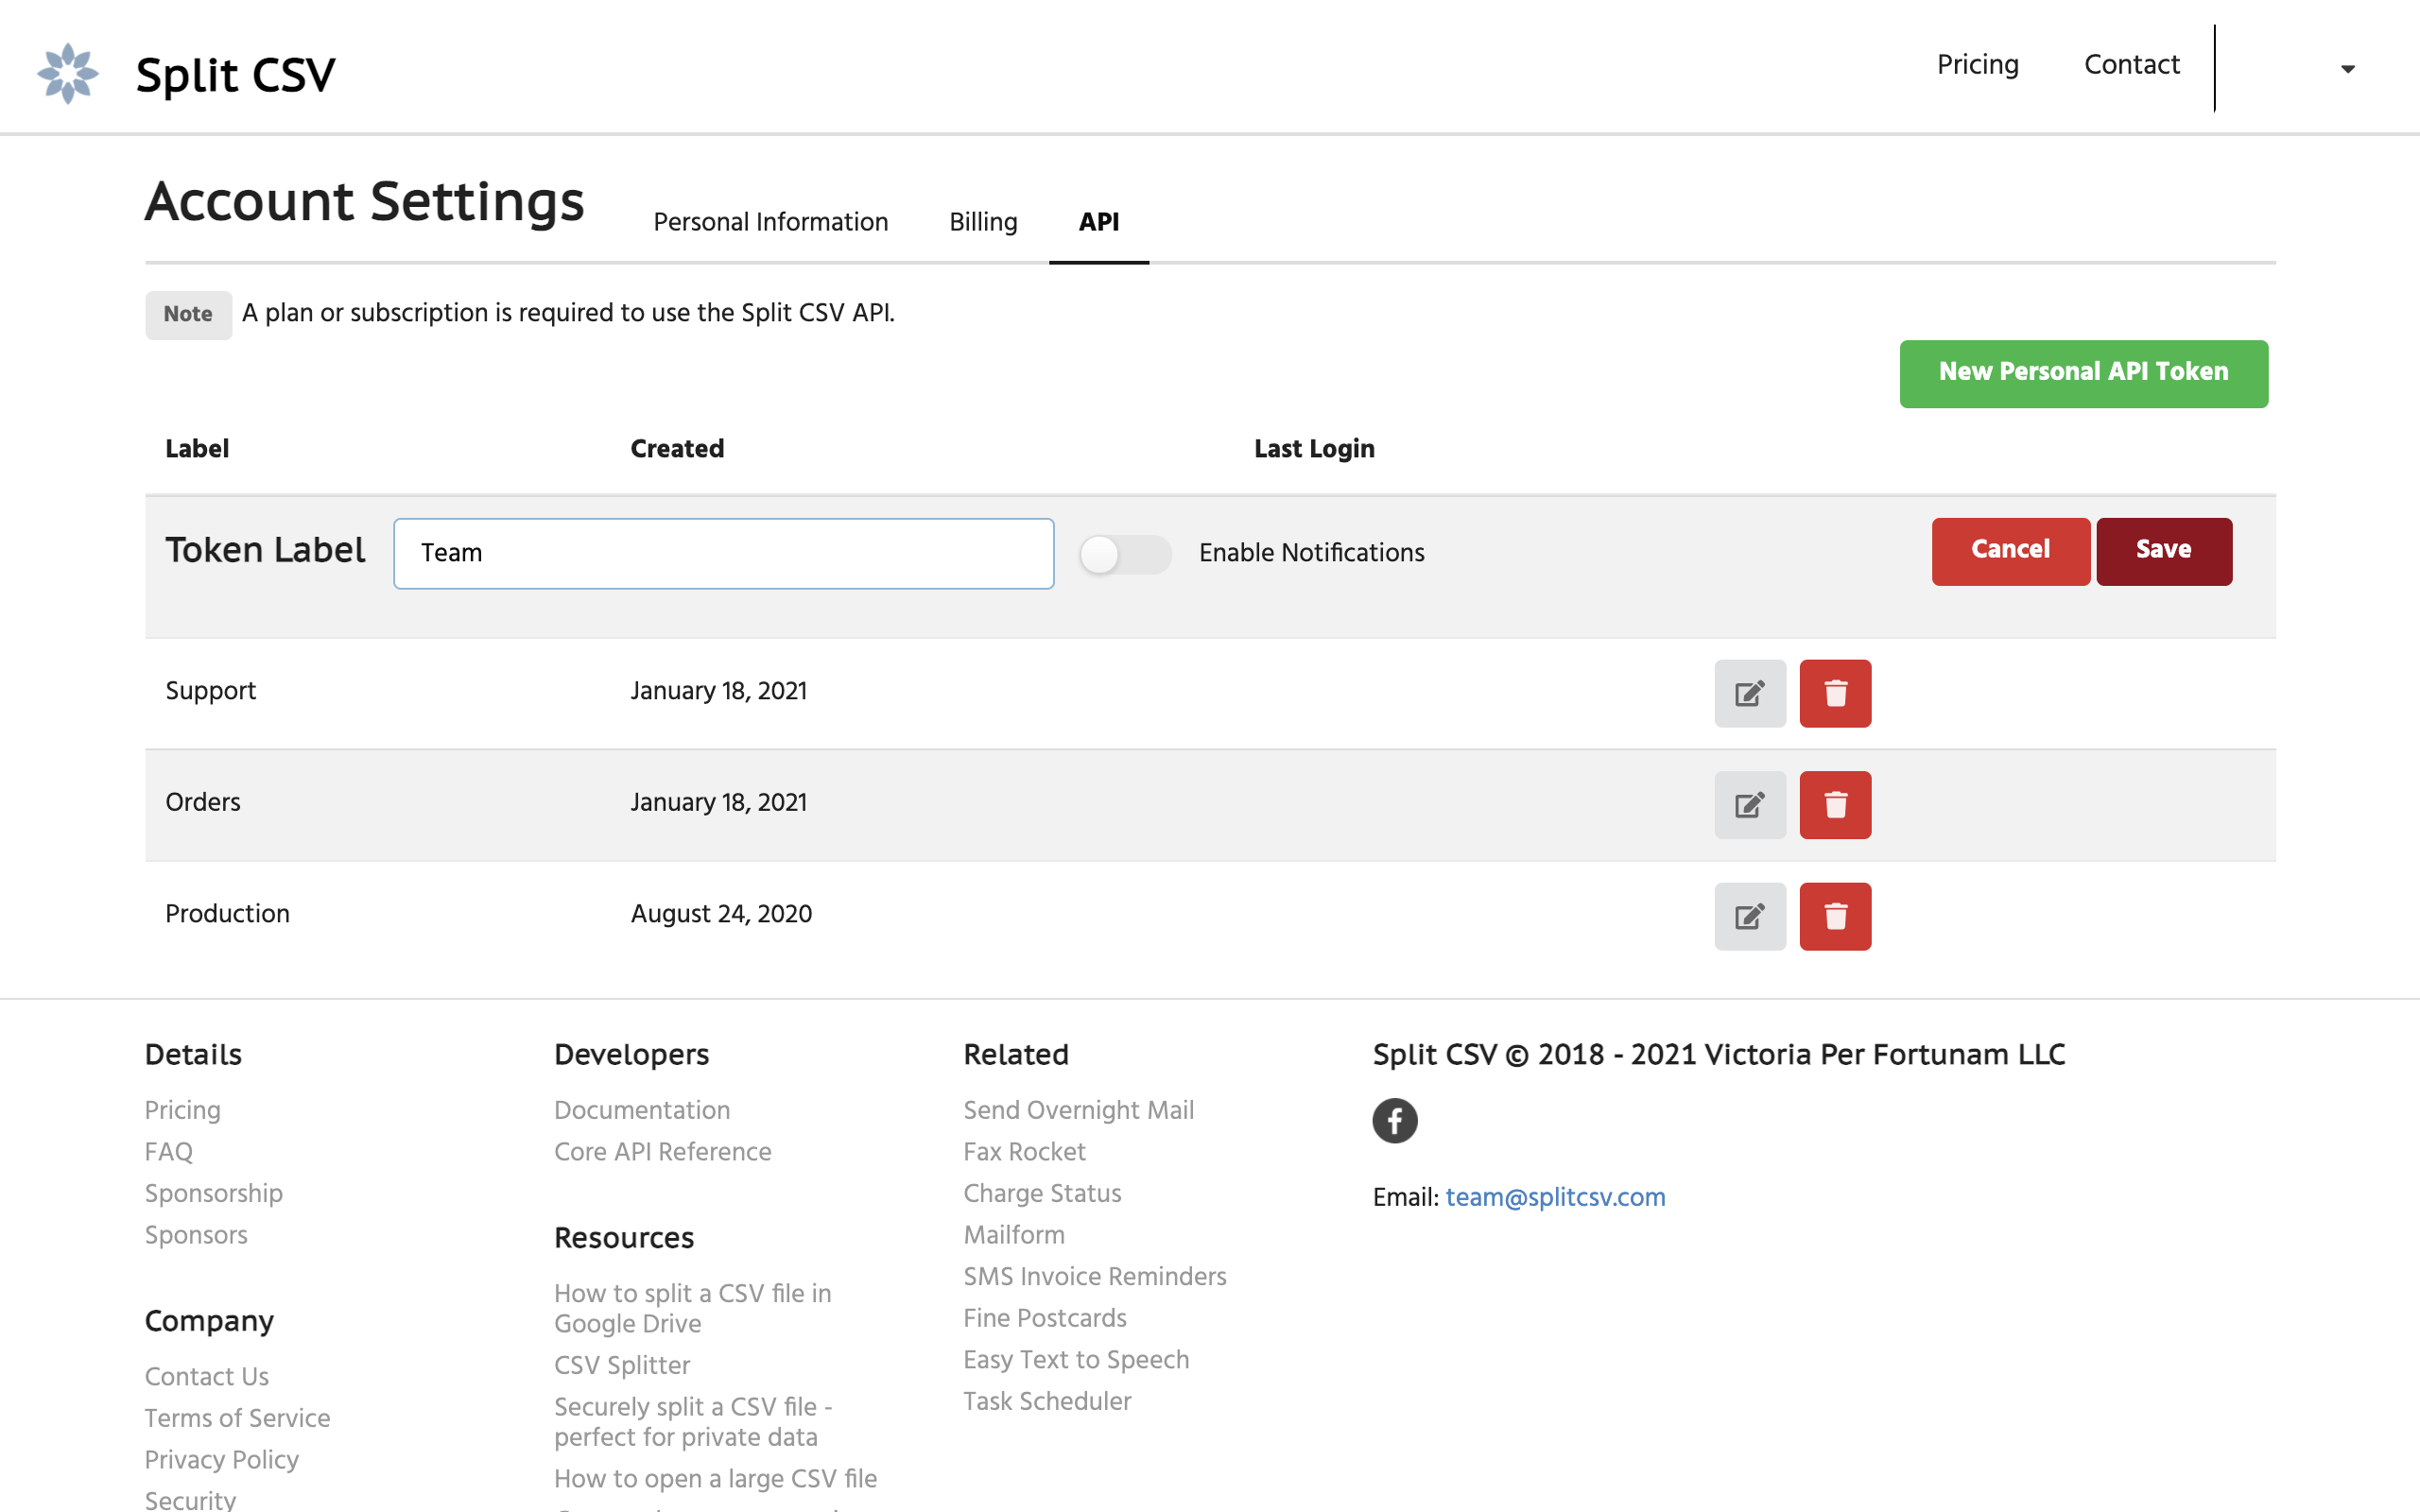Switch to Personal Information tab
Viewport: 2420px width, 1512px height.
pos(770,222)
